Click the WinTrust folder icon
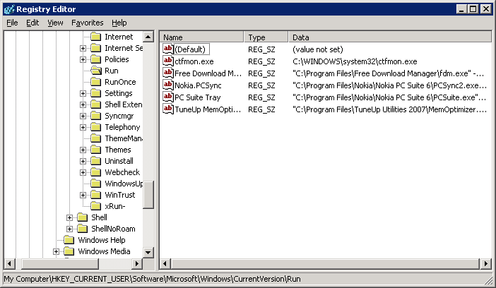 coord(95,195)
